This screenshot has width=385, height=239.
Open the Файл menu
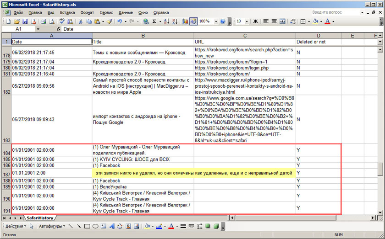[18, 12]
